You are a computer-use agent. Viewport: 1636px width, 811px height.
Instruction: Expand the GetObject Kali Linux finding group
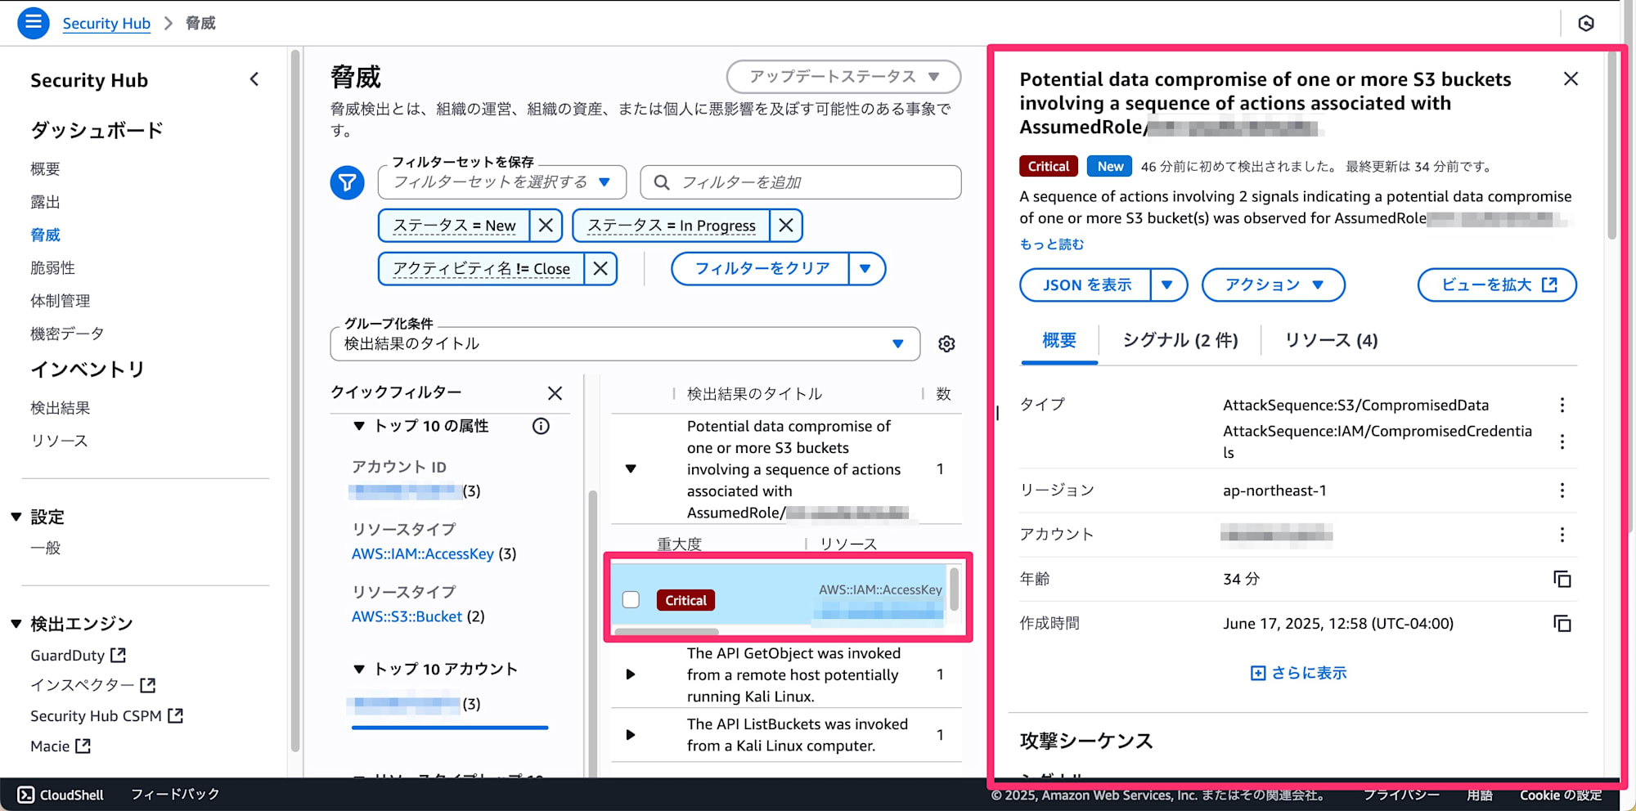(x=631, y=674)
